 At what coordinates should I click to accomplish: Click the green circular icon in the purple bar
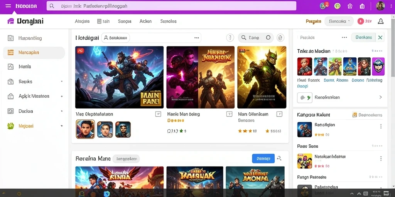pos(337,6)
